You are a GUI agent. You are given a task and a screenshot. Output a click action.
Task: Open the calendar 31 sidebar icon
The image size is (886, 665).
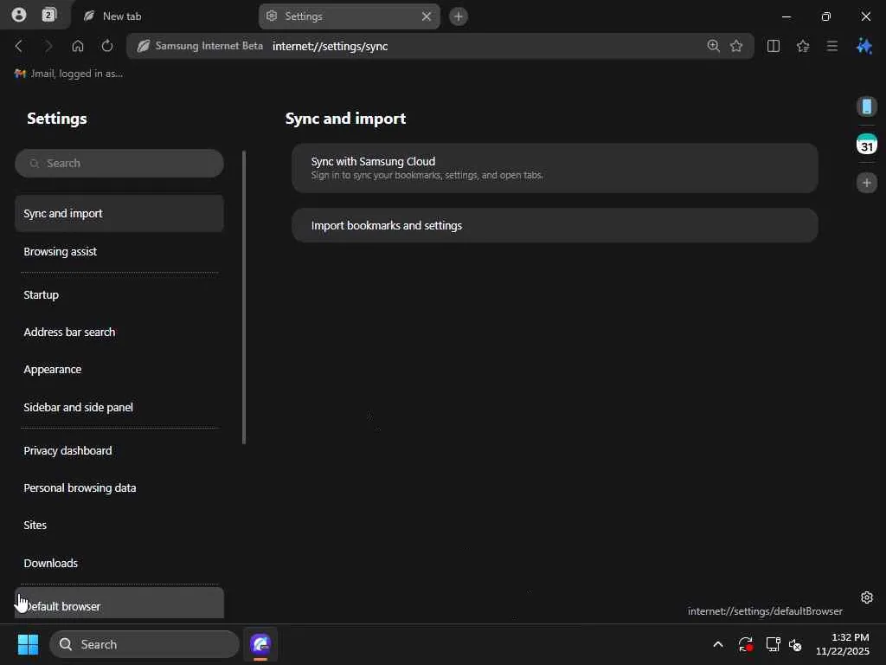(x=867, y=145)
